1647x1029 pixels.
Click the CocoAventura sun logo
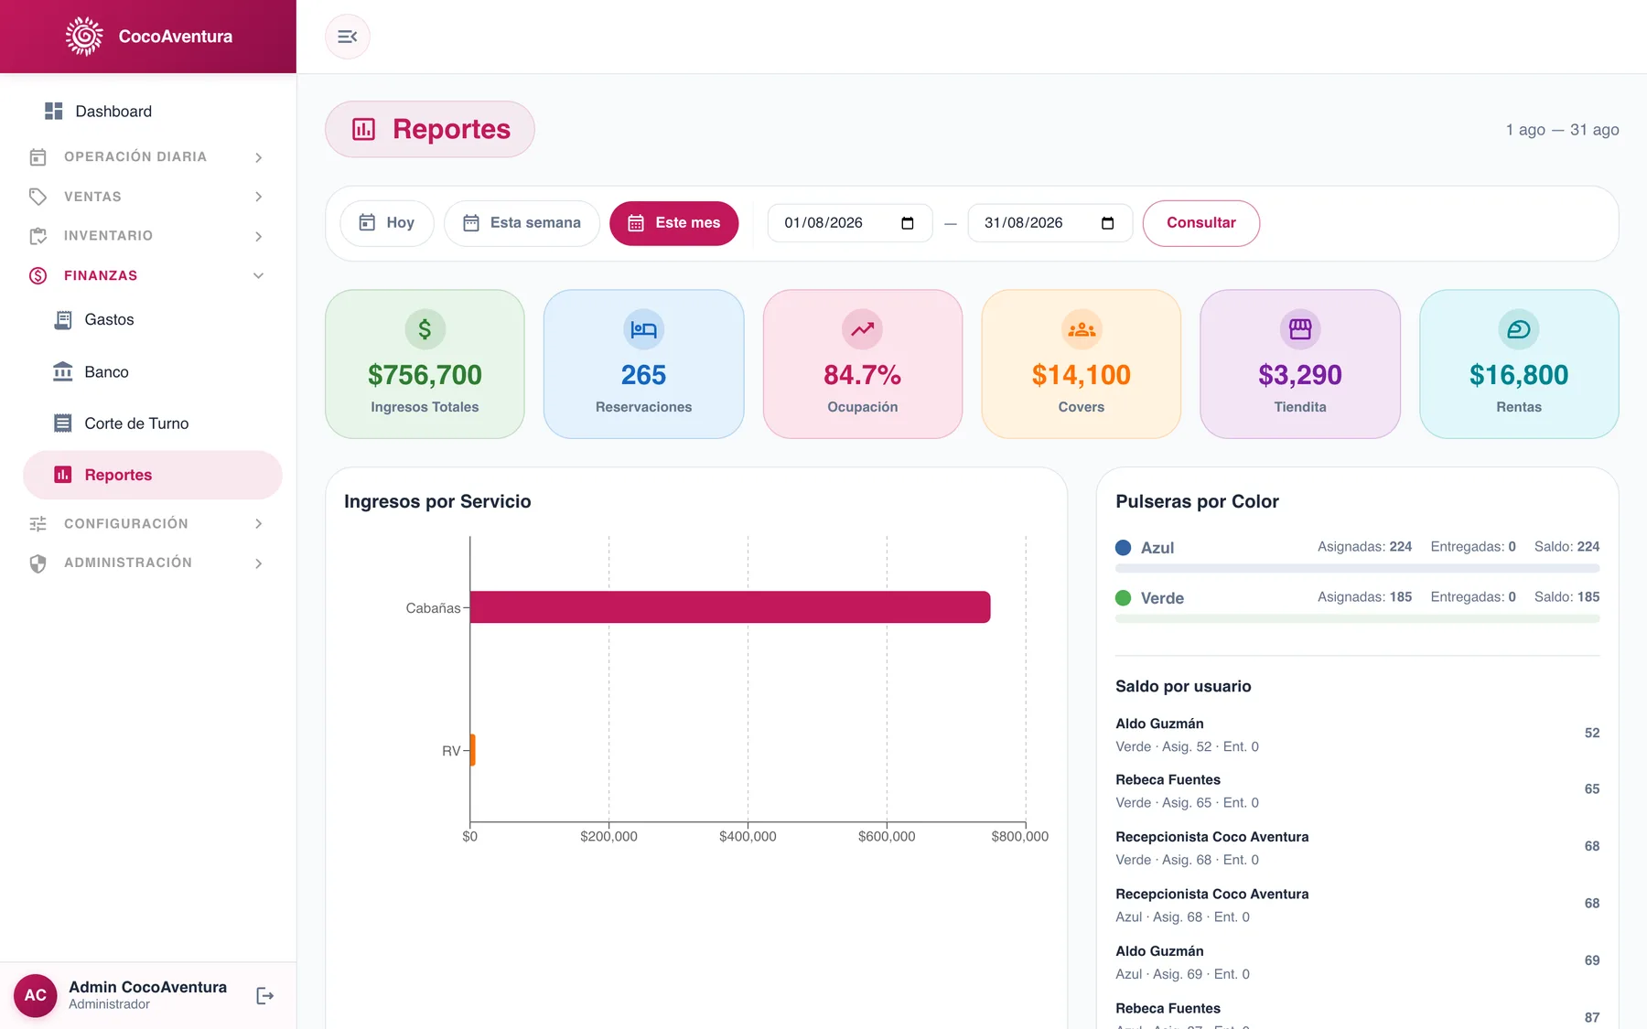point(84,37)
